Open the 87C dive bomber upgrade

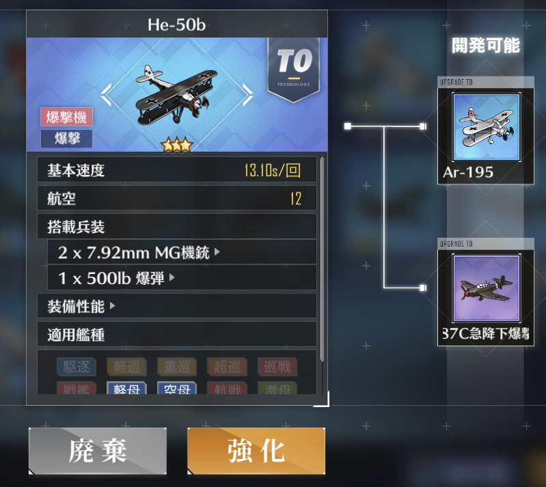point(486,292)
